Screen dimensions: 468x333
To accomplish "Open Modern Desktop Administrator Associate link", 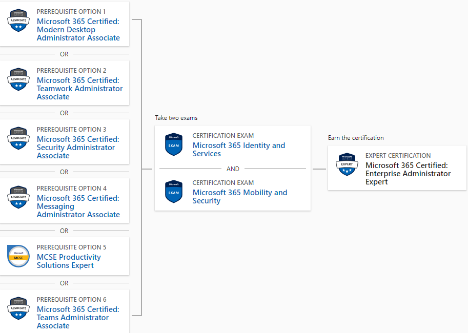I will coord(78,30).
